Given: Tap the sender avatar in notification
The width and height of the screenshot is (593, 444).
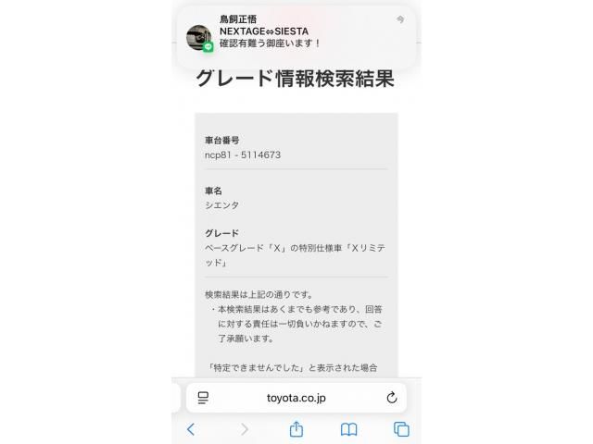Looking at the screenshot, I should 199,38.
